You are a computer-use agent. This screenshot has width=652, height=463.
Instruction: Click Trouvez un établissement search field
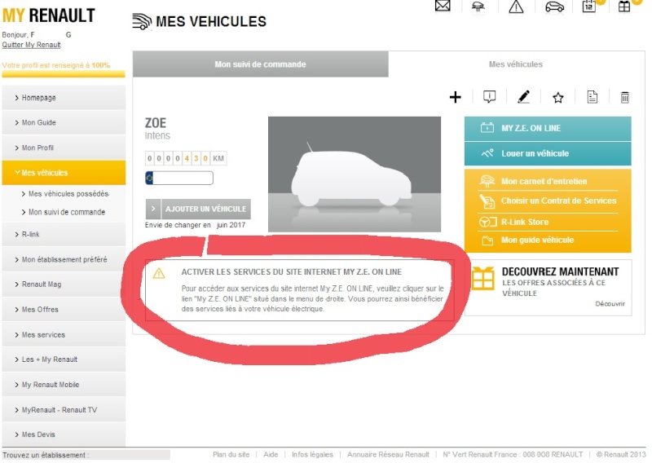[86, 455]
